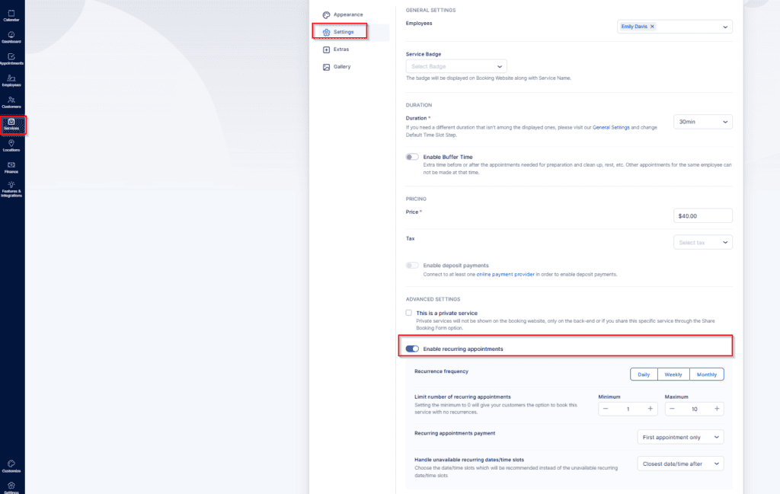Switch to the Gallery tab
The height and width of the screenshot is (494, 780).
pyautogui.click(x=337, y=66)
